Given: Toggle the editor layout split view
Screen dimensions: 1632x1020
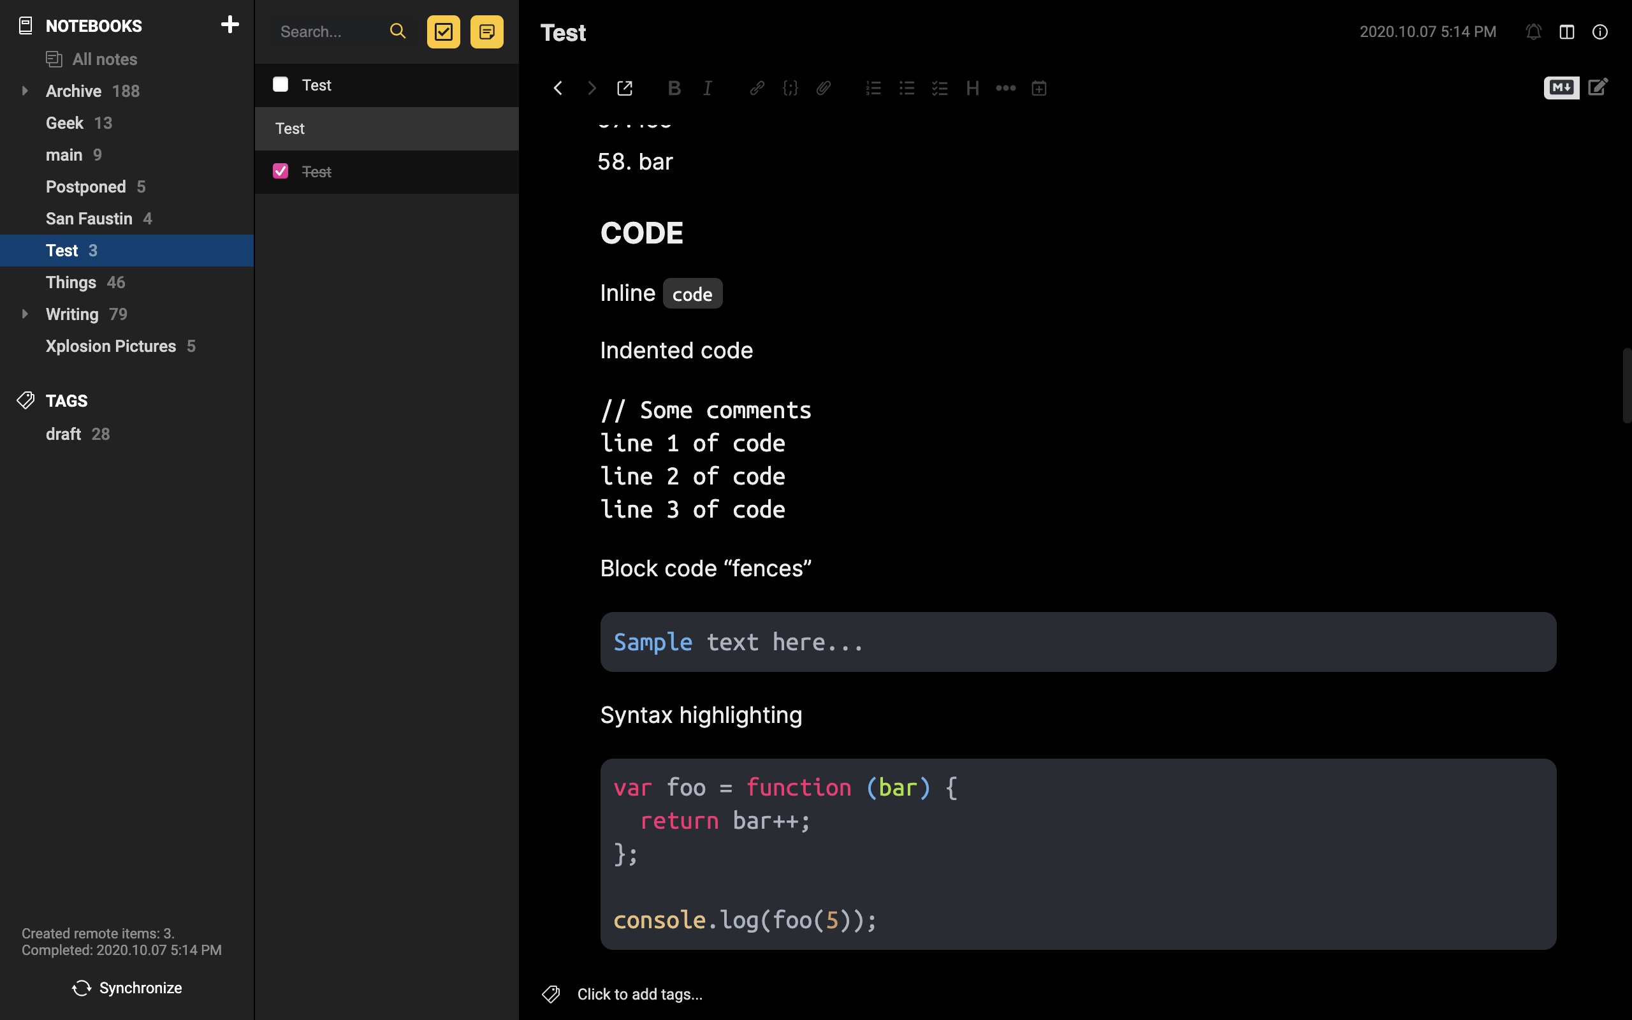Looking at the screenshot, I should point(1566,32).
